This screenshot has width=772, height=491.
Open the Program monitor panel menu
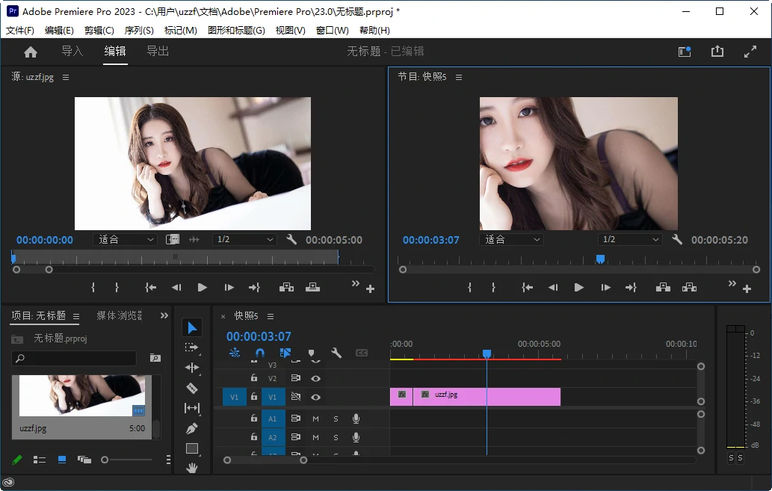point(458,76)
